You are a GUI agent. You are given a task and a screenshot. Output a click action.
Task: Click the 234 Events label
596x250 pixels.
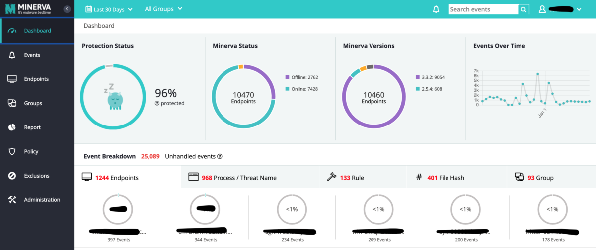(292, 239)
